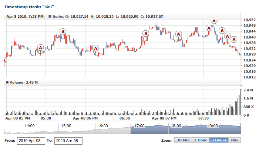259x148 pixels.
Task: Click the To date input field
Action: pos(68,141)
